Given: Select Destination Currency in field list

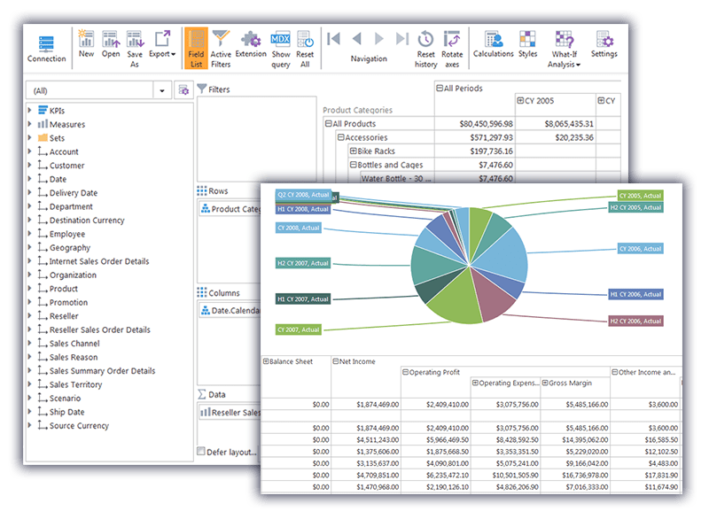Looking at the screenshot, I should 87,220.
